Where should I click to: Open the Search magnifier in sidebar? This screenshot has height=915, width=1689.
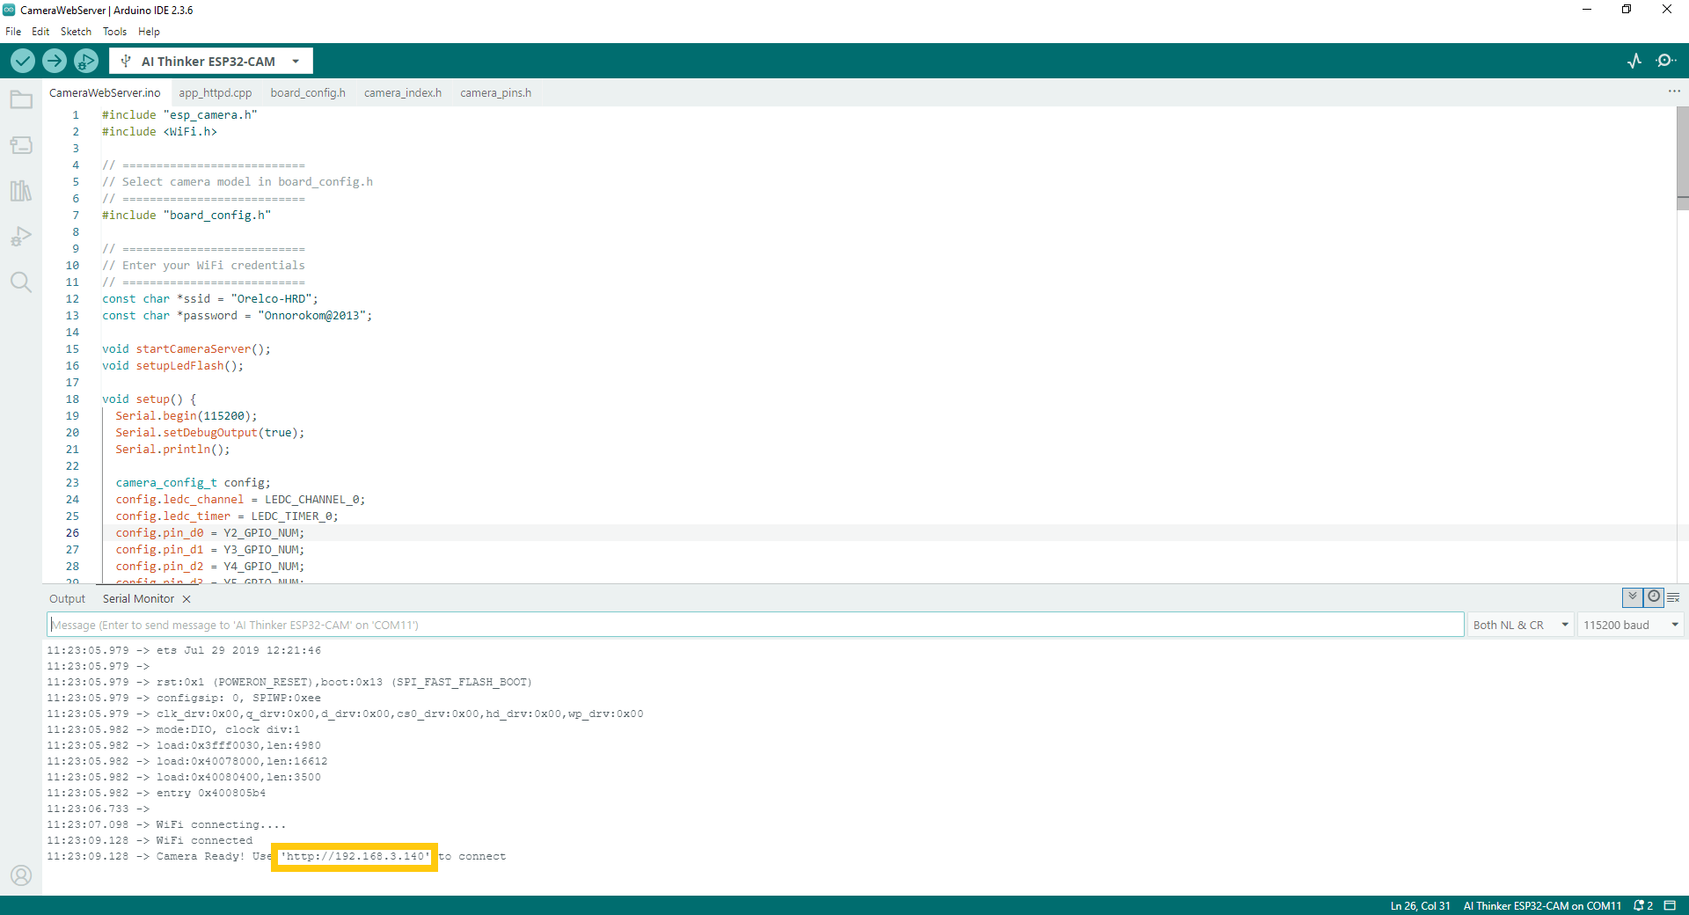coord(21,282)
